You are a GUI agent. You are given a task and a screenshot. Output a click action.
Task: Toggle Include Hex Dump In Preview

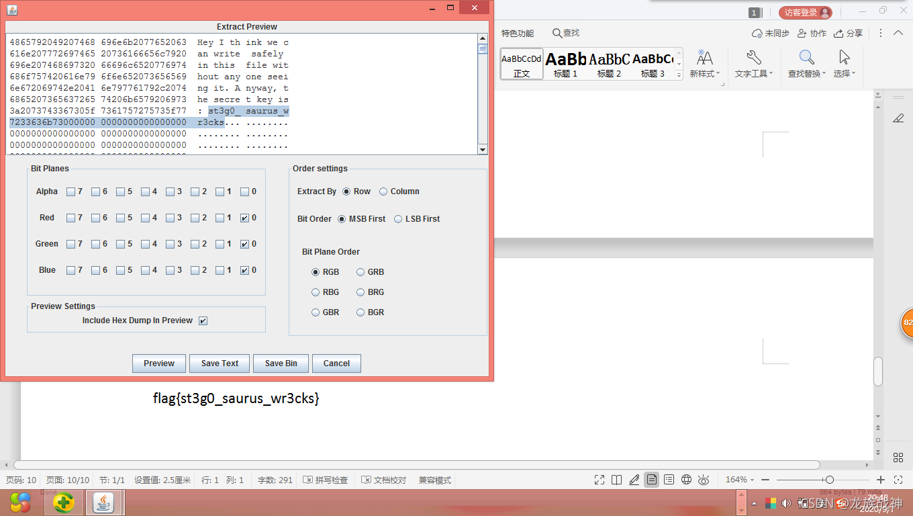[x=203, y=320]
